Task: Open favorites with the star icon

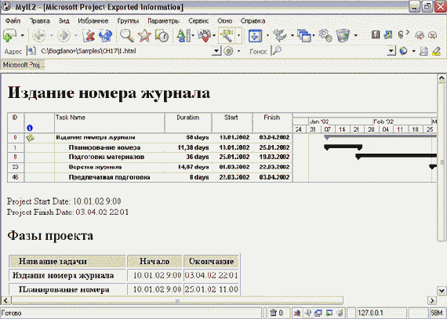Action: [x=144, y=35]
